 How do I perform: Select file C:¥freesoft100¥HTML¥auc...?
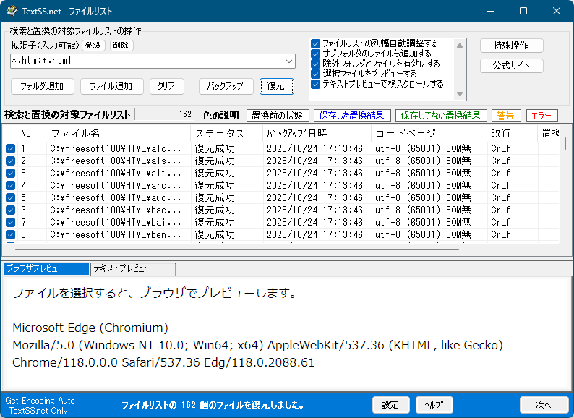click(x=116, y=198)
